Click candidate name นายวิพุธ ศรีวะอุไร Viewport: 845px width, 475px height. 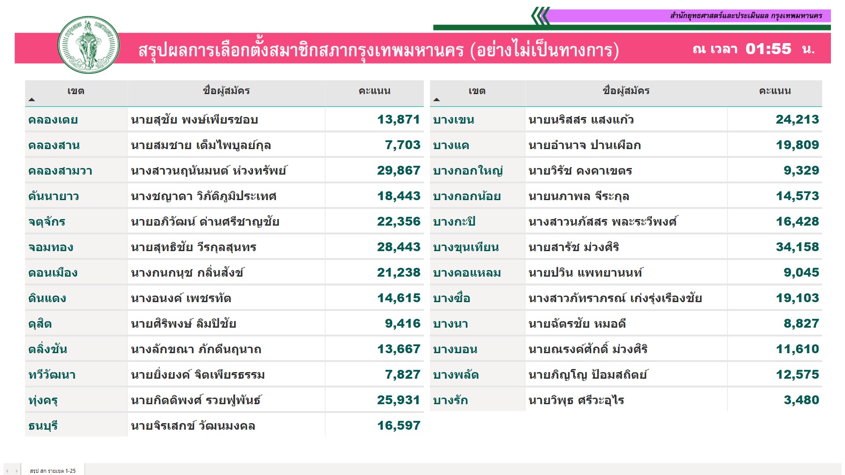576,400
